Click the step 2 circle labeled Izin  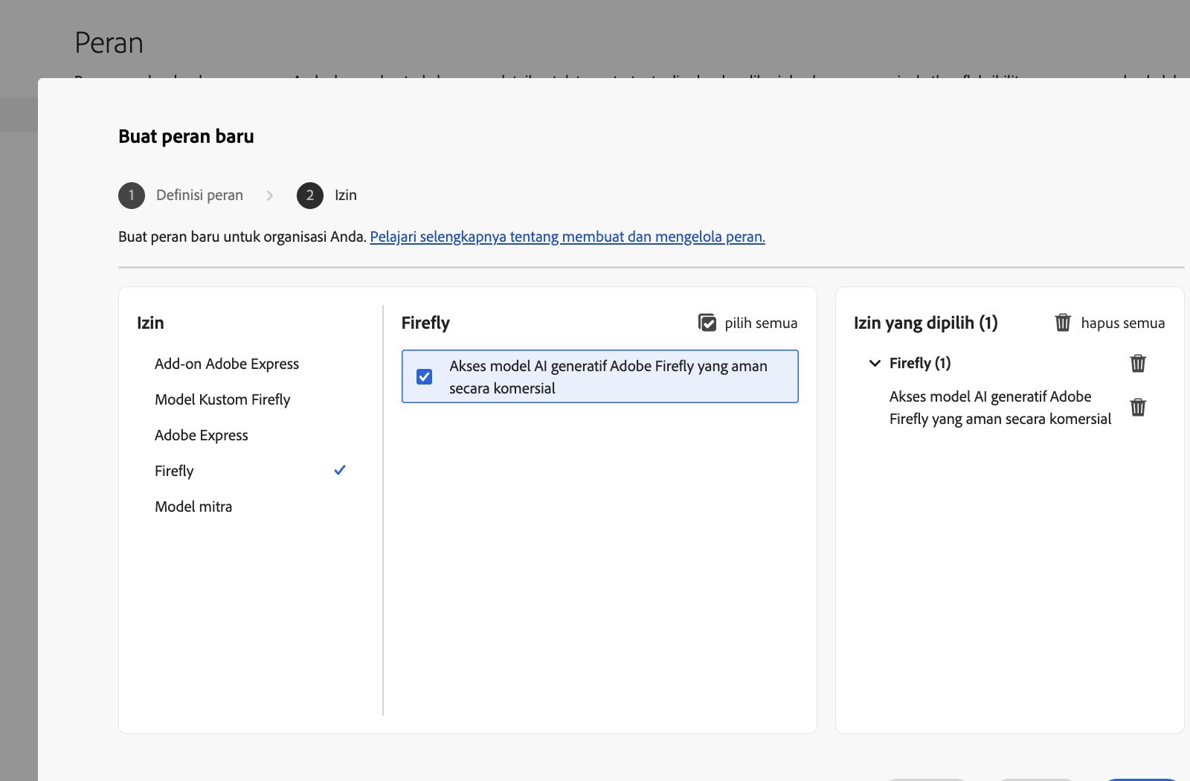(x=310, y=196)
